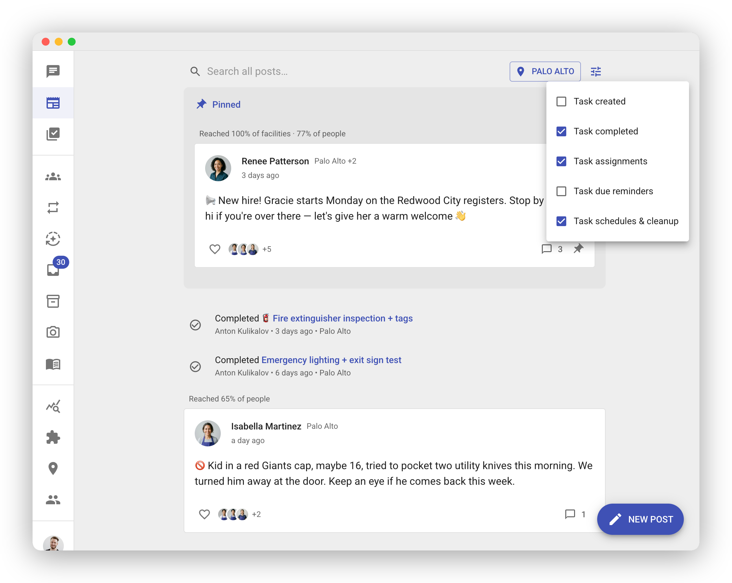
Task: Click Isabella Martinez's name
Action: [266, 426]
